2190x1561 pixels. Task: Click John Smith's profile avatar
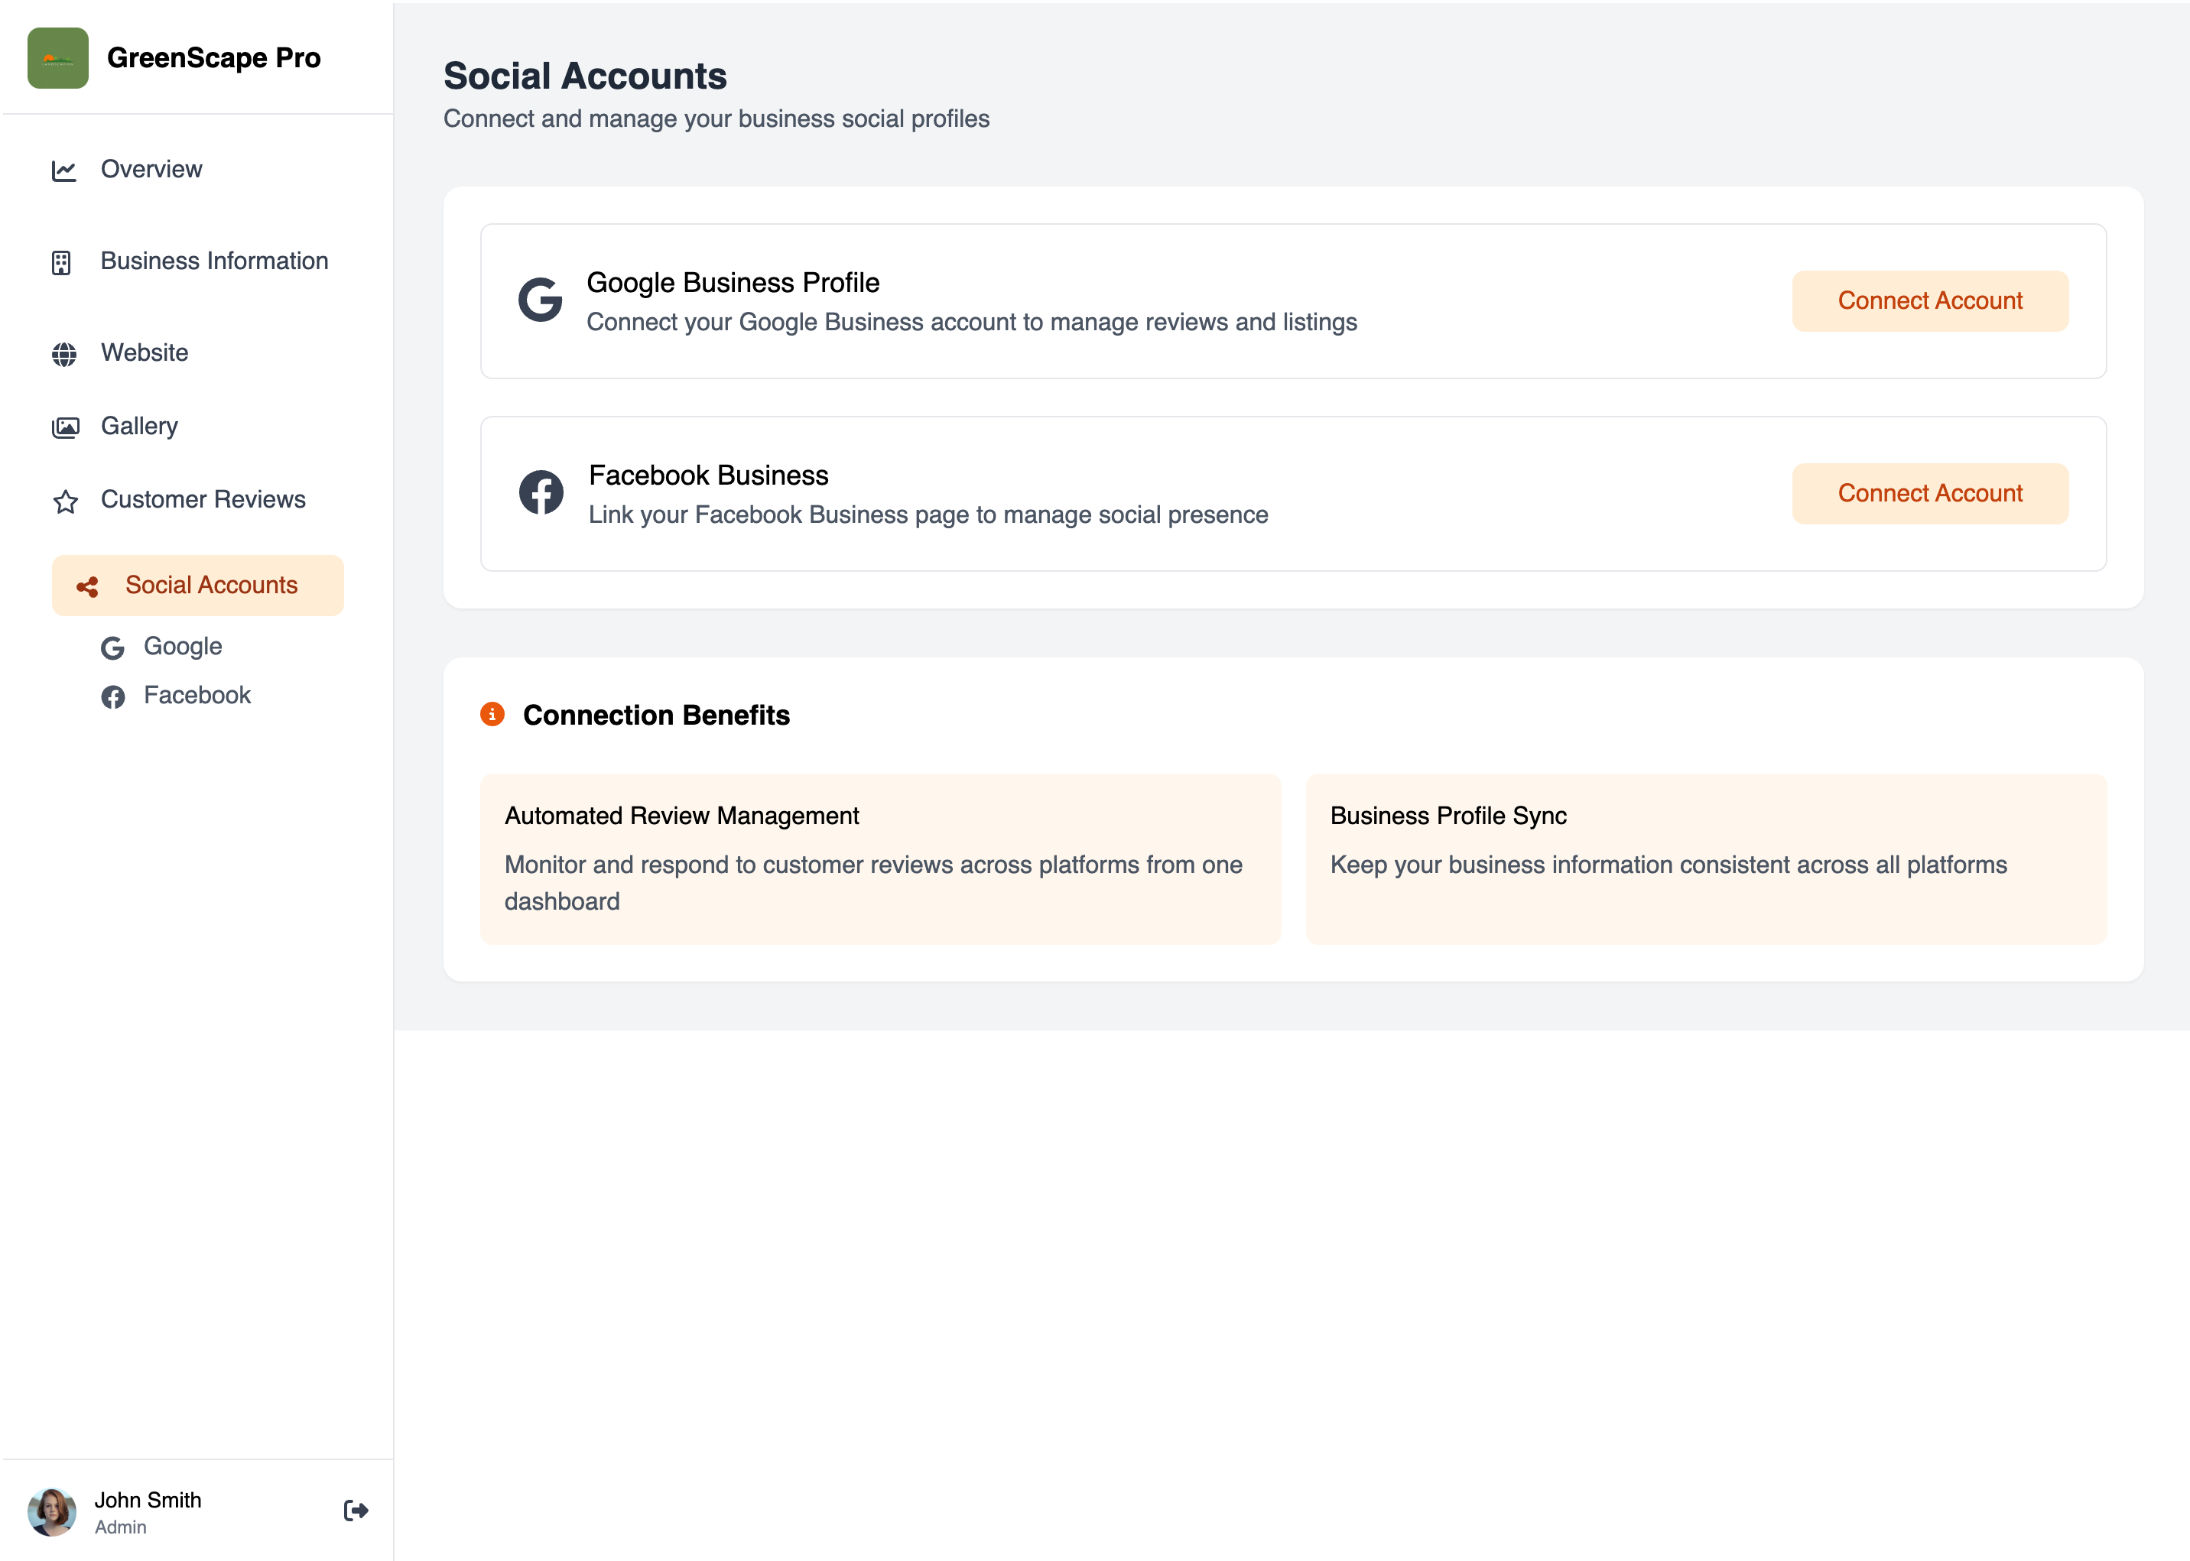coord(52,1512)
